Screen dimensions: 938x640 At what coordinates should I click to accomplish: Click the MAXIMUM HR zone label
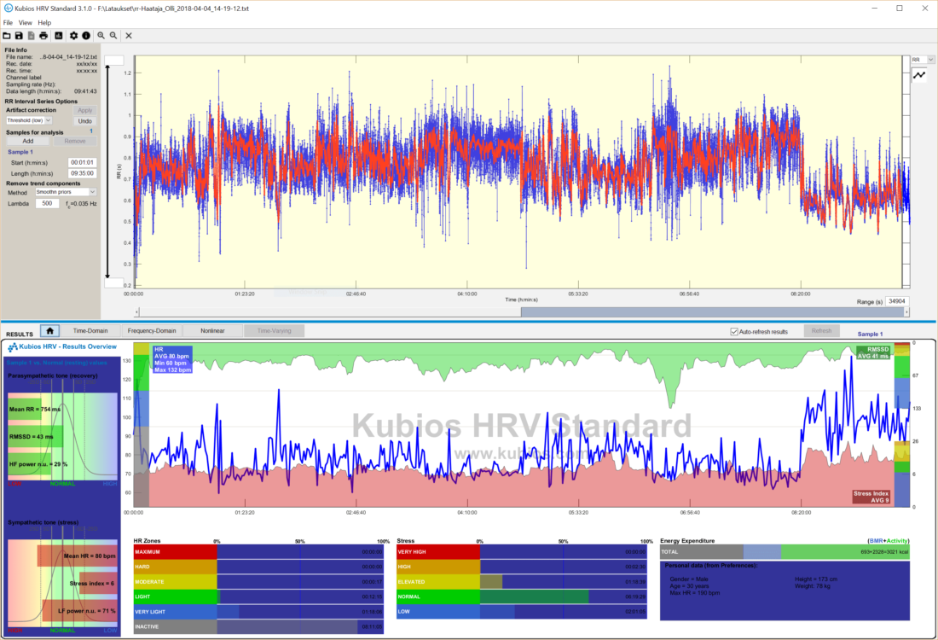tap(176, 551)
